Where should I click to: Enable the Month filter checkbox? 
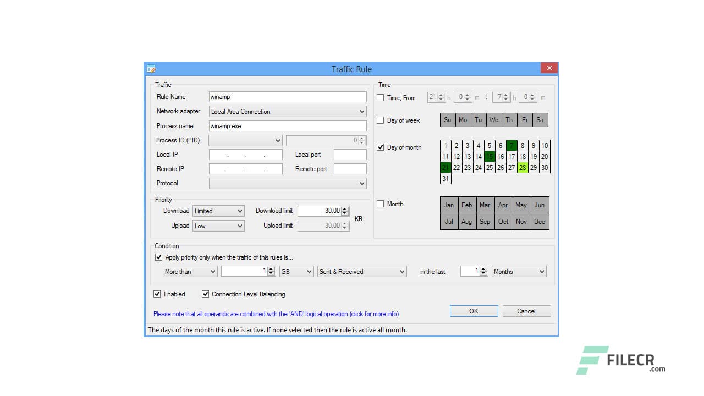(x=380, y=204)
